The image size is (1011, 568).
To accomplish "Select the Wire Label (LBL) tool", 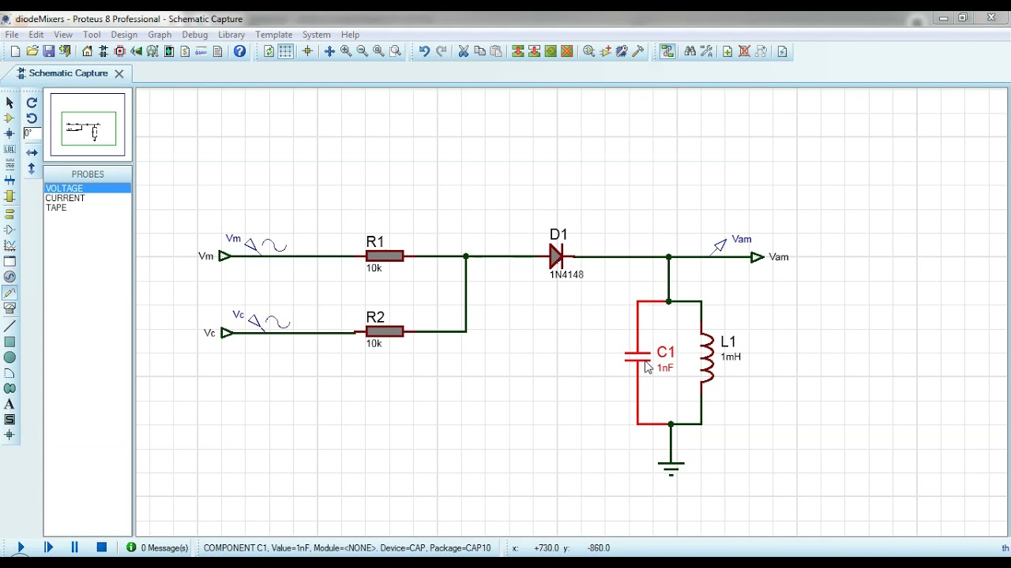I will [9, 149].
